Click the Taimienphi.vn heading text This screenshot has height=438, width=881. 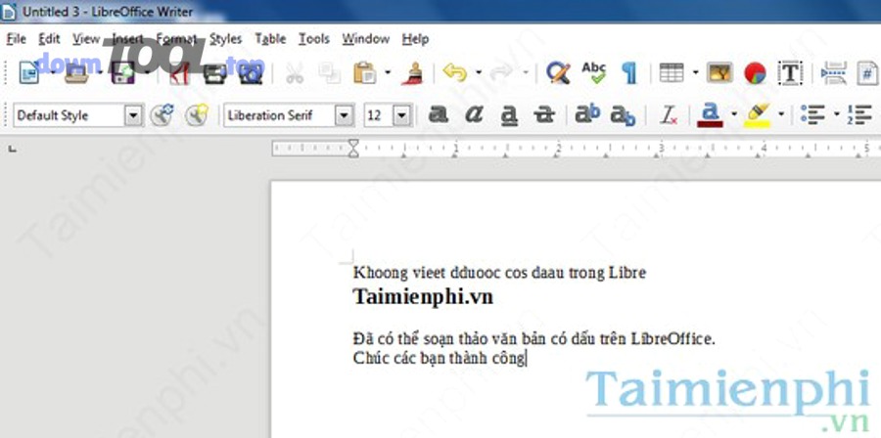(423, 296)
